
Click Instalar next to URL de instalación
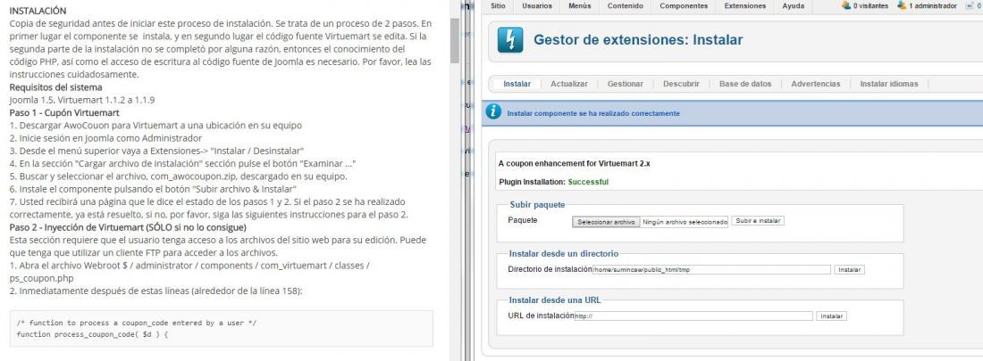832,316
